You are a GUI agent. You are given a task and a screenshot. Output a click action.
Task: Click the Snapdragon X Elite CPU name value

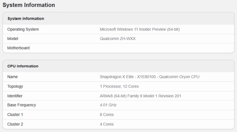149,77
